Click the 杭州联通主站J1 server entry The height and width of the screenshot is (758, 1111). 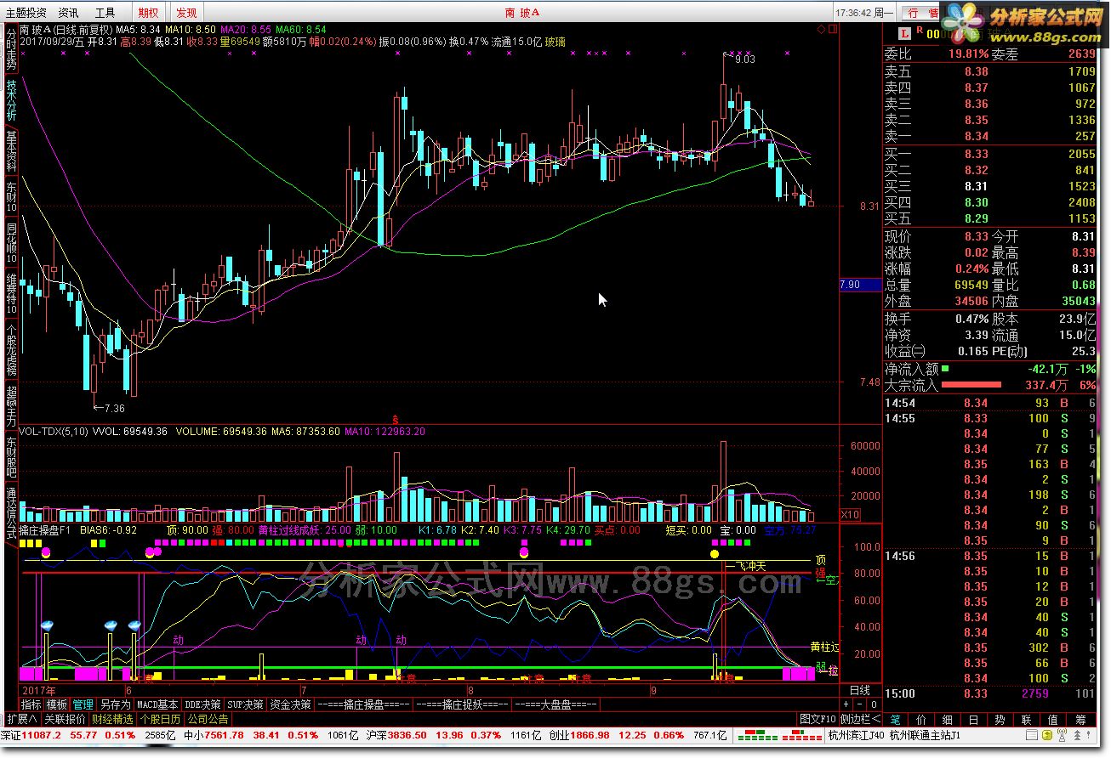(x=926, y=735)
